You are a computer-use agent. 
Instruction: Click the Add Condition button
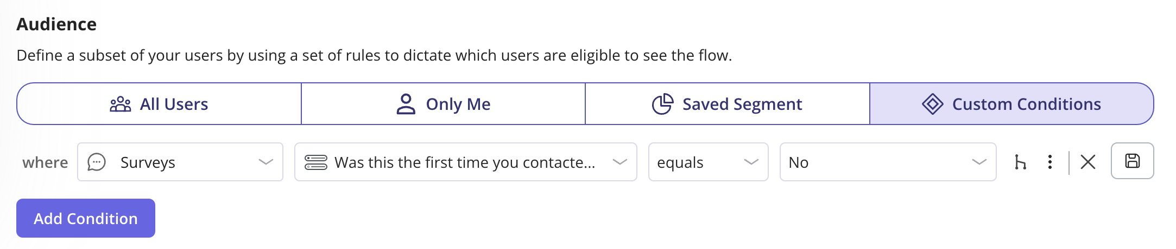[x=86, y=218]
